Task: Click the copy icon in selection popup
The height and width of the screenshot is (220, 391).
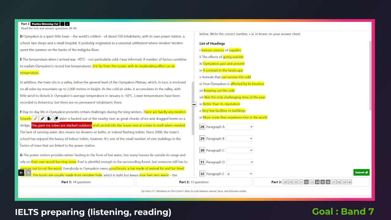Action: (56, 119)
